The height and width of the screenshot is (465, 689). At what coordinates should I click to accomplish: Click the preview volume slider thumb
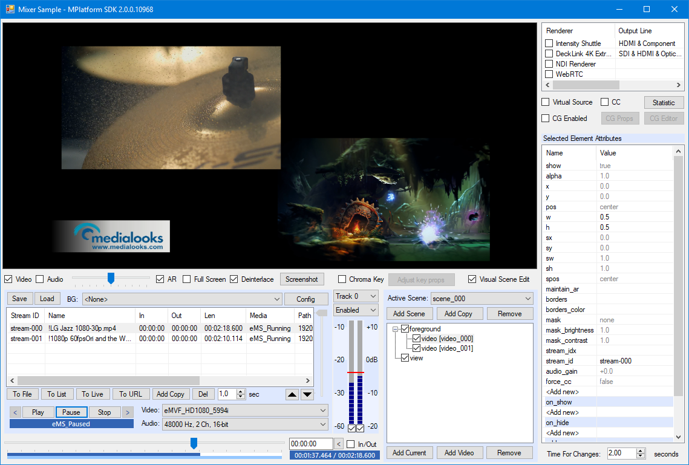point(111,278)
